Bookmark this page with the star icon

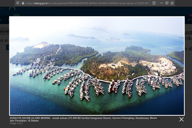pyautogui.click(x=172, y=3)
